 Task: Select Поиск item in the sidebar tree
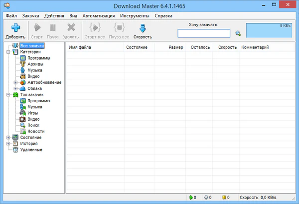(x=34, y=125)
